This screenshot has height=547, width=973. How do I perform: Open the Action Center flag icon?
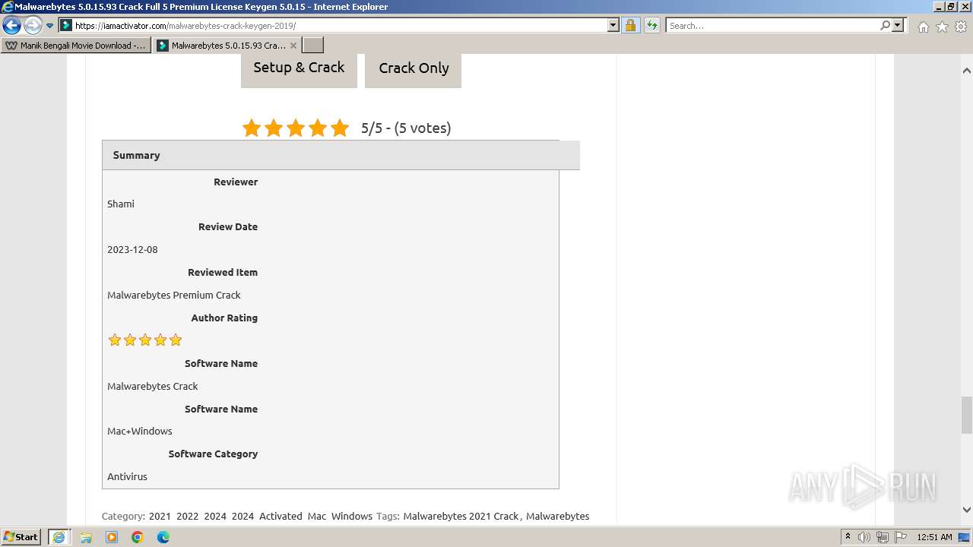pos(901,537)
